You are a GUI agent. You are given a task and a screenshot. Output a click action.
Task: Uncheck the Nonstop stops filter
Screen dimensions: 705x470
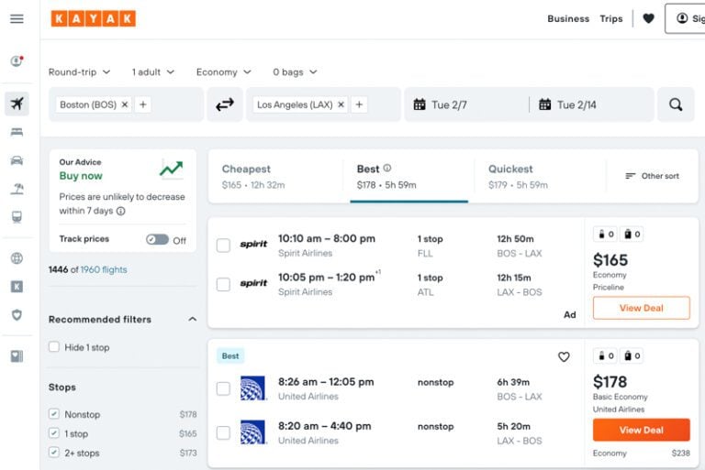click(x=54, y=414)
